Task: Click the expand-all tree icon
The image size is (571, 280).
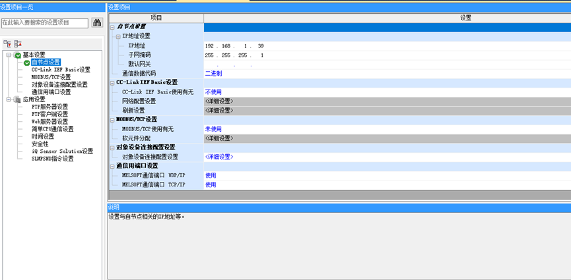Action: 7,43
